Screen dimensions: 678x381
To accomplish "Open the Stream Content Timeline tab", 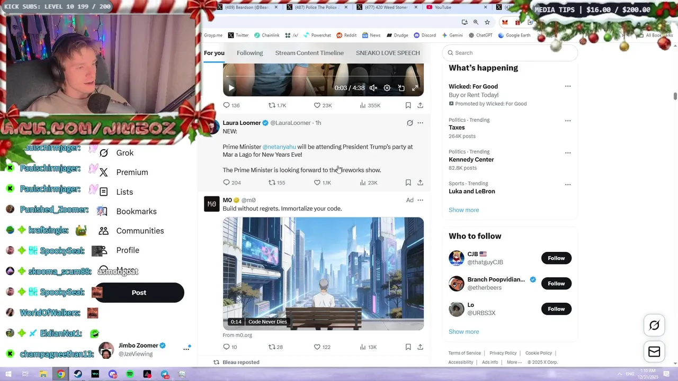I will click(309, 53).
